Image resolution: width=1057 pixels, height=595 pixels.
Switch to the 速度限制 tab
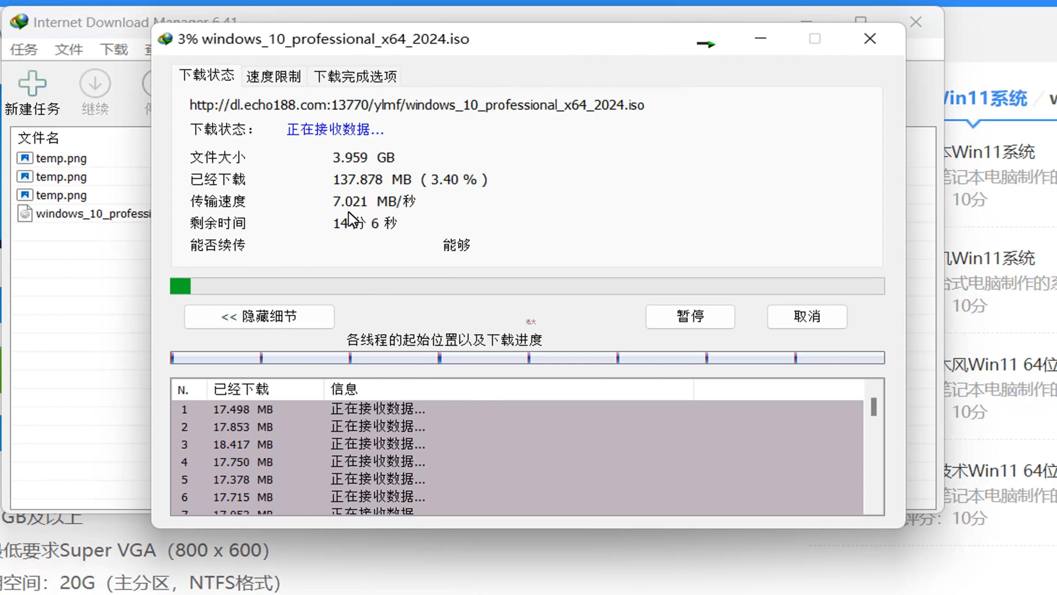274,76
